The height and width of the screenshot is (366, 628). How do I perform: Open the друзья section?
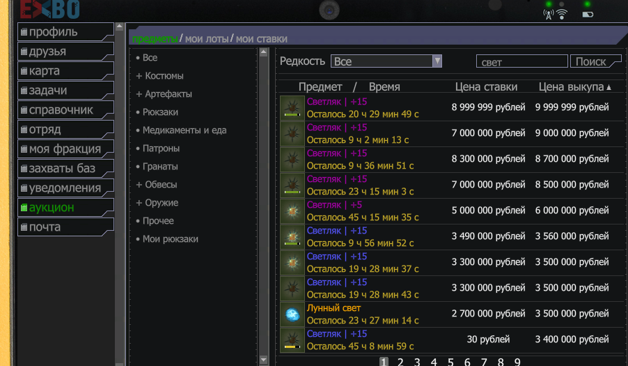point(65,52)
